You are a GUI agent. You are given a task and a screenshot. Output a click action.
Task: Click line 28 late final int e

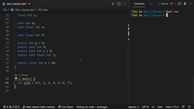(x=31, y=27)
